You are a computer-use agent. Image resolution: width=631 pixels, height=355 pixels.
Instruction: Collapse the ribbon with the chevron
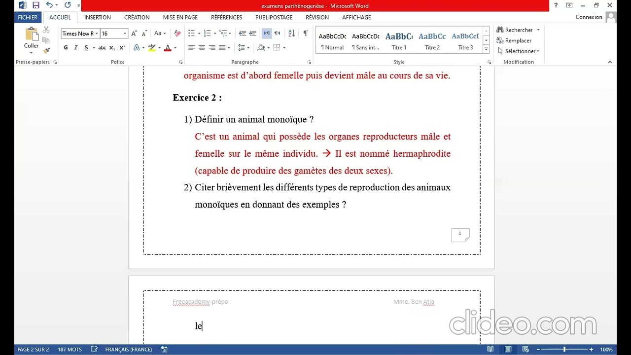coord(610,62)
